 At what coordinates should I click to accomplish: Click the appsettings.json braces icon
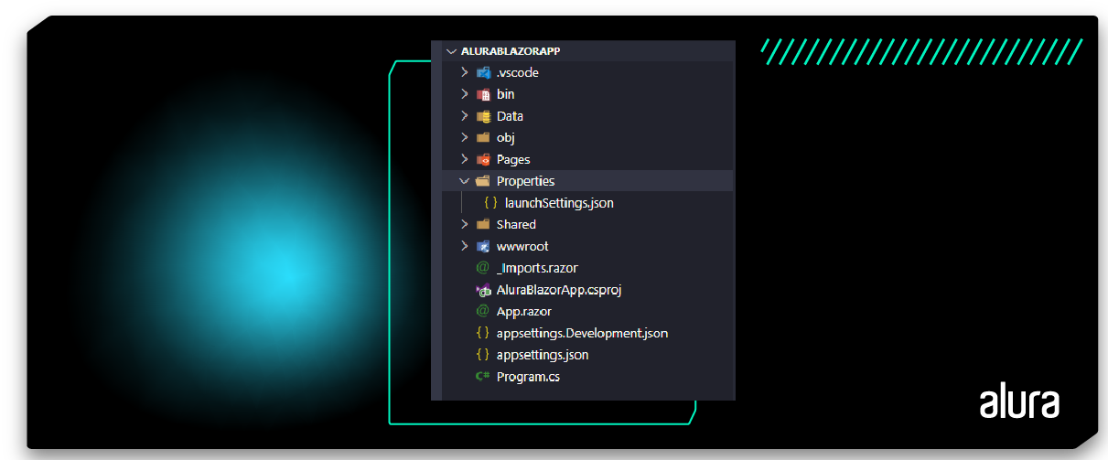coord(483,355)
